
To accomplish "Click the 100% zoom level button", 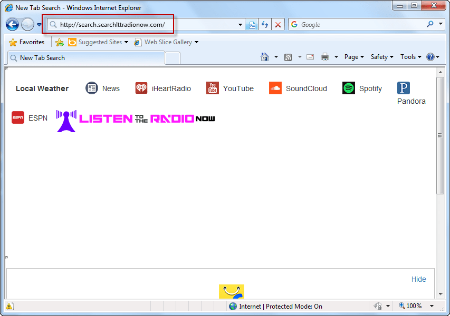I will [x=410, y=306].
